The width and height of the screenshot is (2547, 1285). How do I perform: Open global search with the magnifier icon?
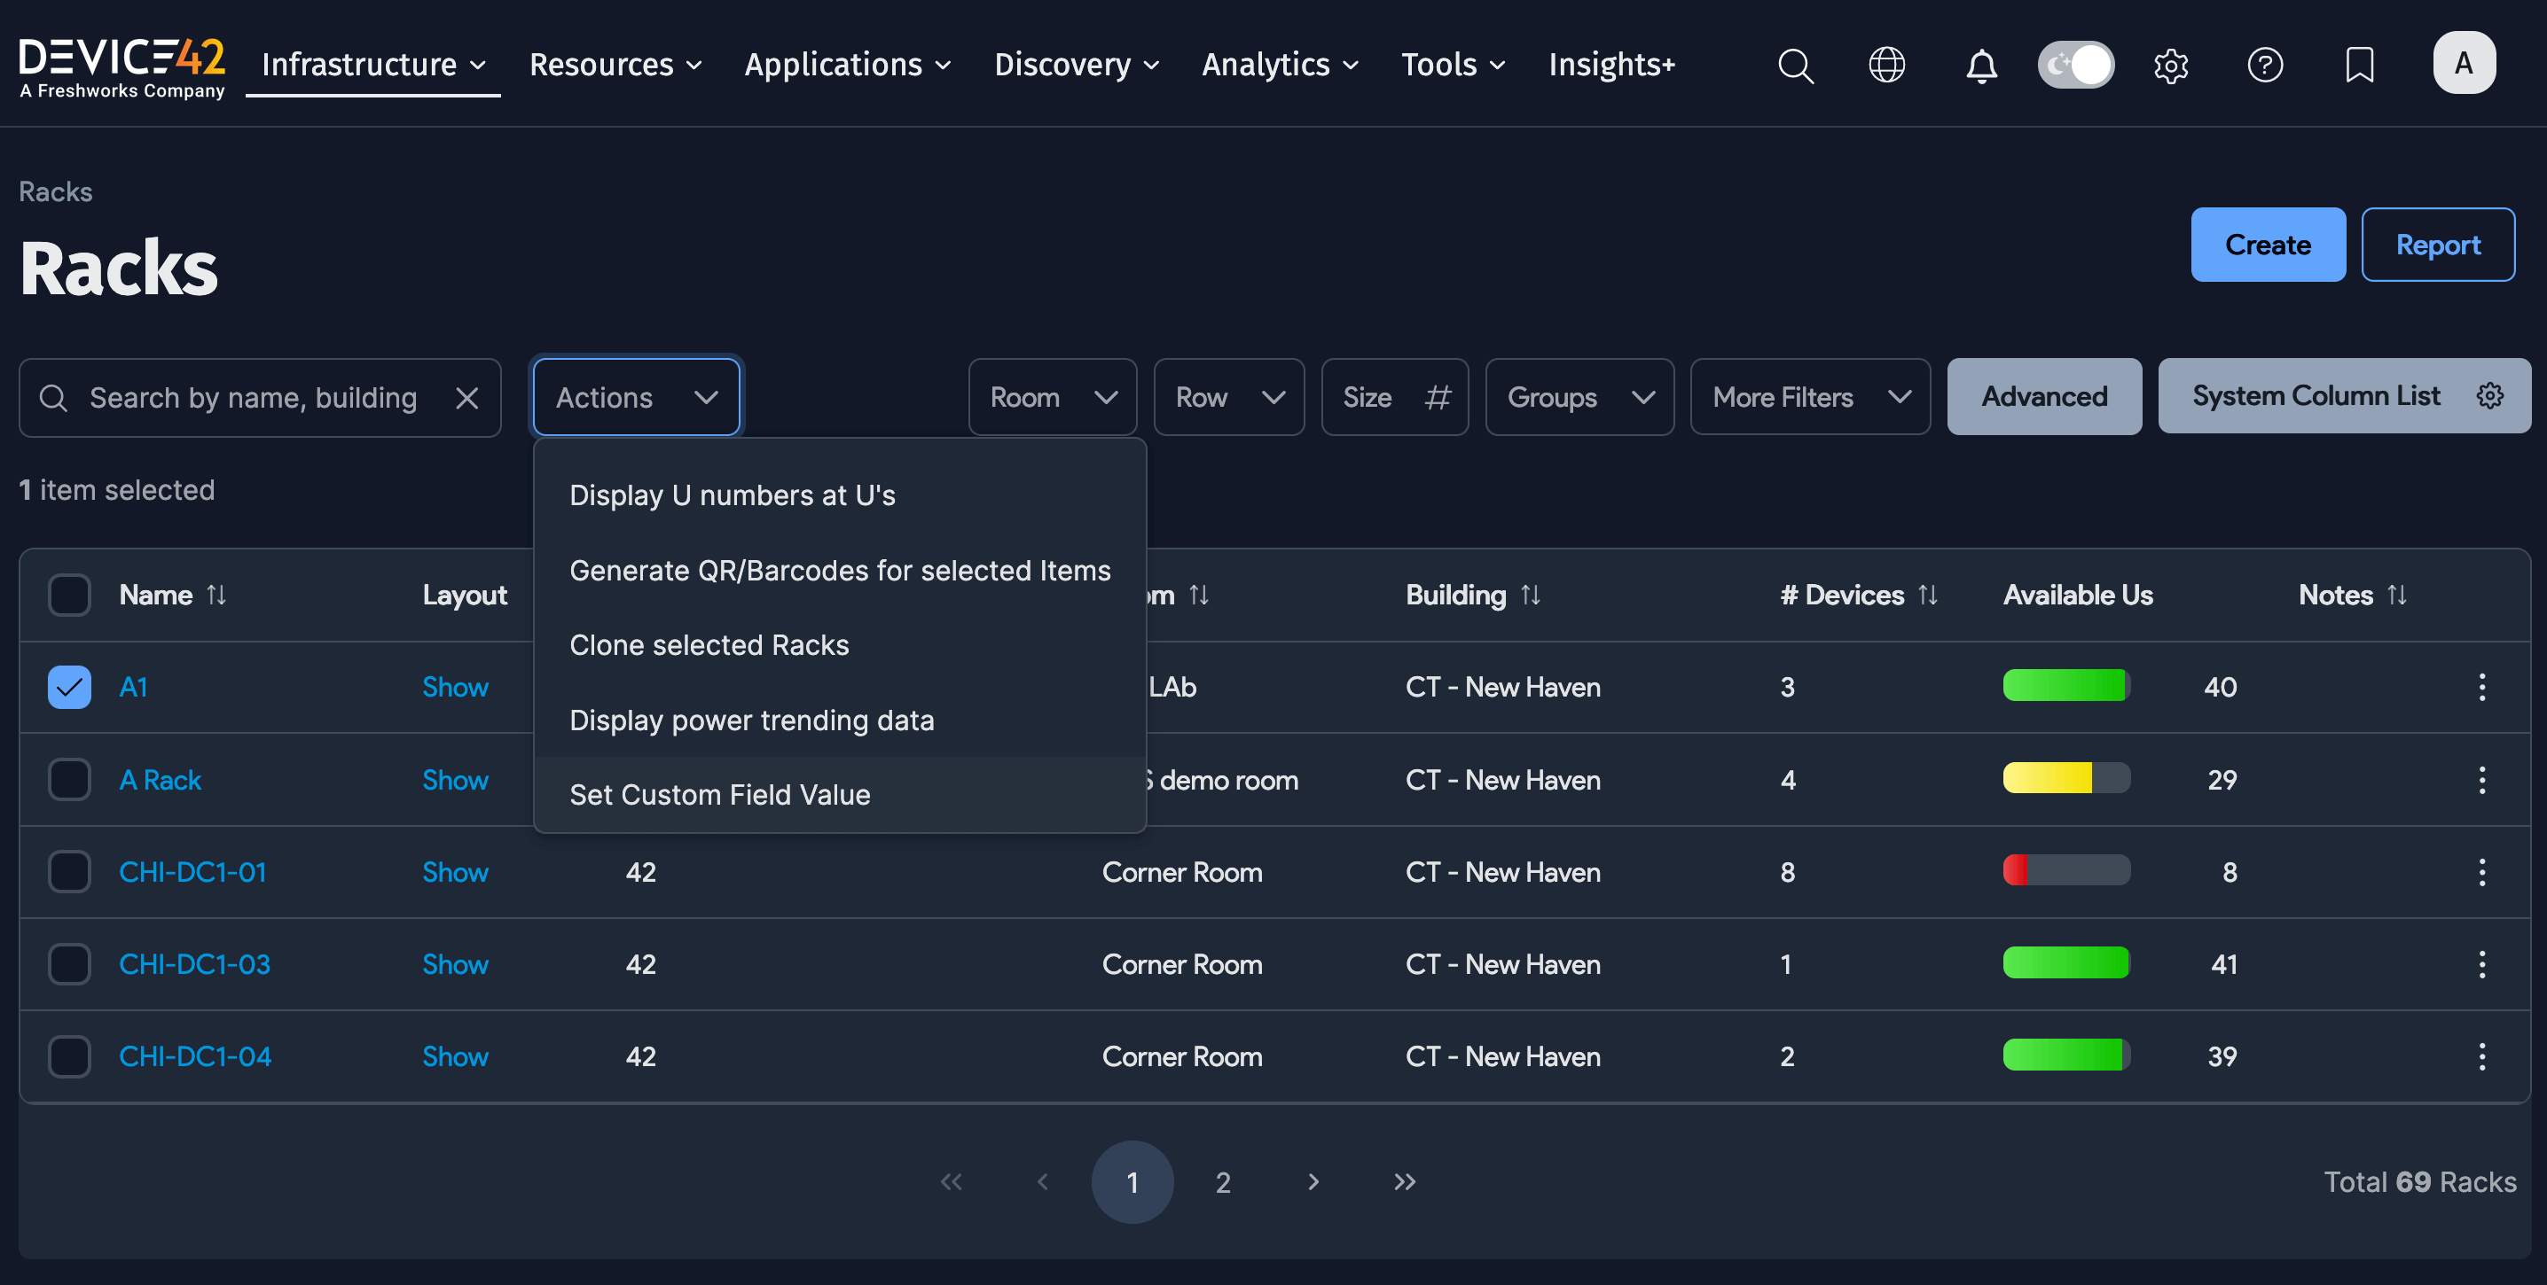click(1797, 66)
